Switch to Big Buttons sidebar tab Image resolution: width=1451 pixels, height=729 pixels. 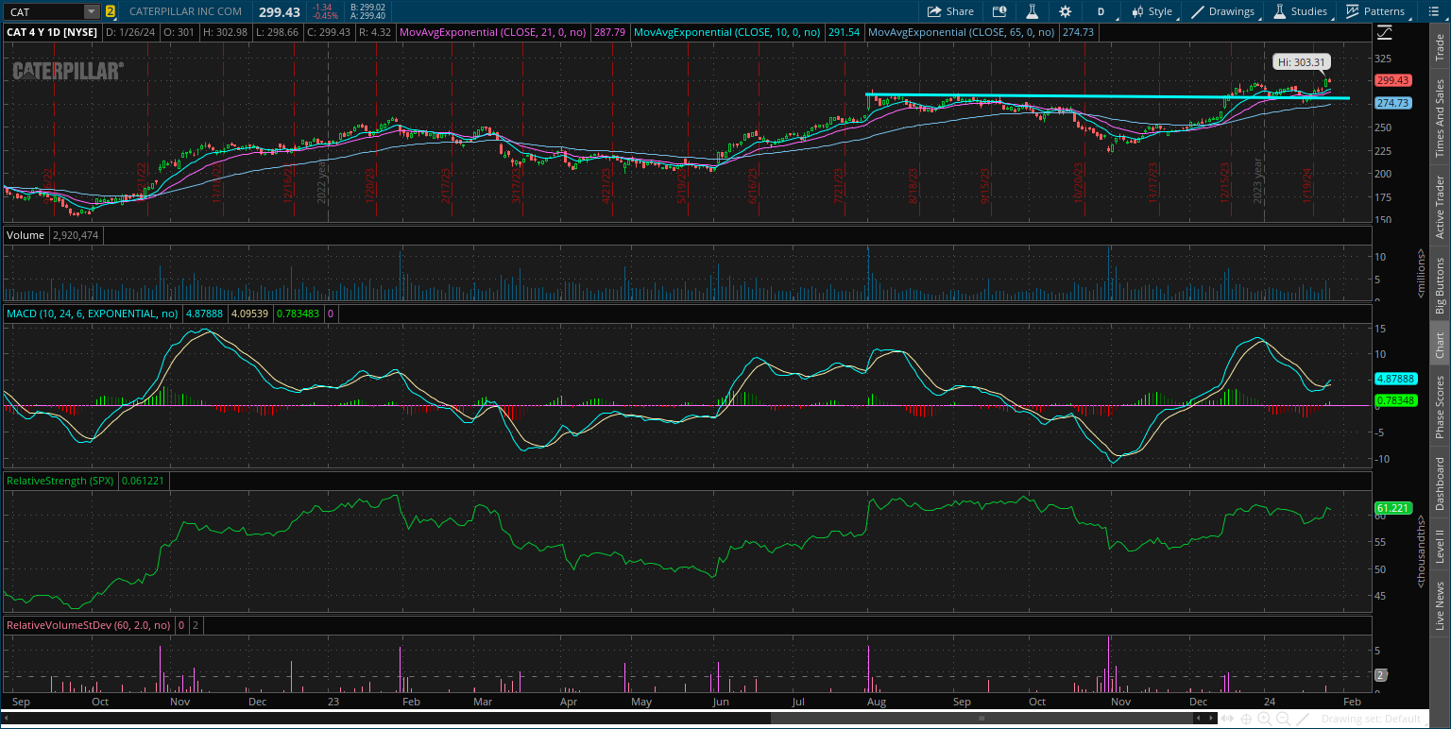[x=1440, y=285]
